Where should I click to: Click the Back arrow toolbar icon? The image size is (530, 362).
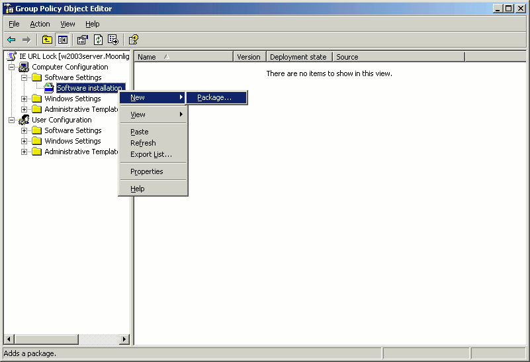[11, 40]
